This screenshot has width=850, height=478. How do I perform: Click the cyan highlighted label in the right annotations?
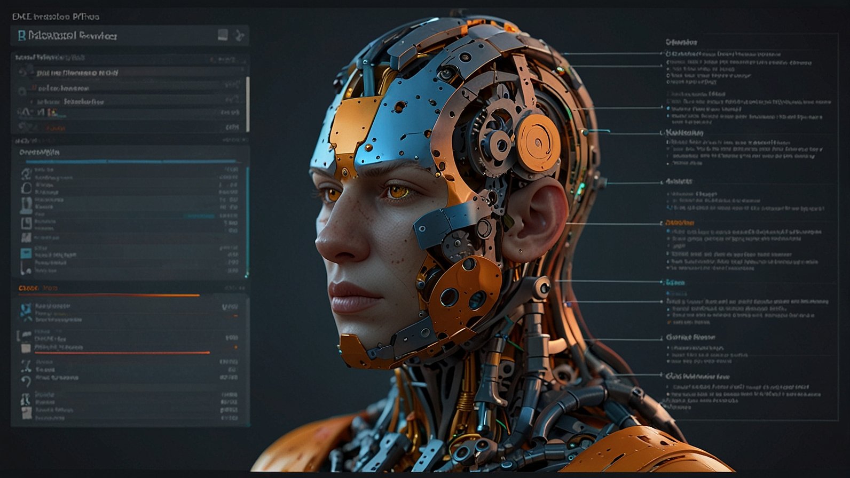(675, 283)
